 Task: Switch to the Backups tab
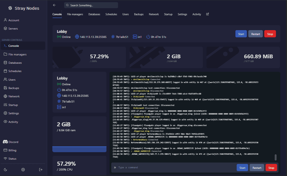click(139, 14)
